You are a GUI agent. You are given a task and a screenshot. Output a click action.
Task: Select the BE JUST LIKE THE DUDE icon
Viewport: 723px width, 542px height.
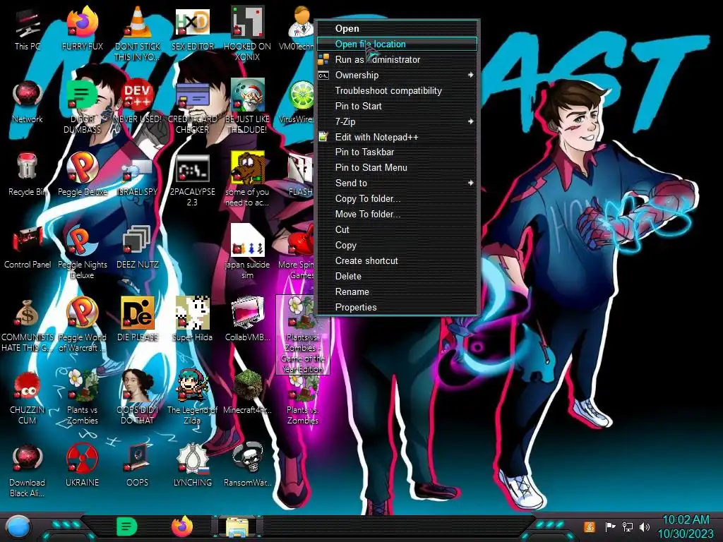click(x=247, y=107)
